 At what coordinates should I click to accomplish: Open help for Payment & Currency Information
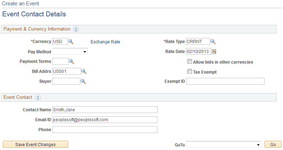click(76, 29)
